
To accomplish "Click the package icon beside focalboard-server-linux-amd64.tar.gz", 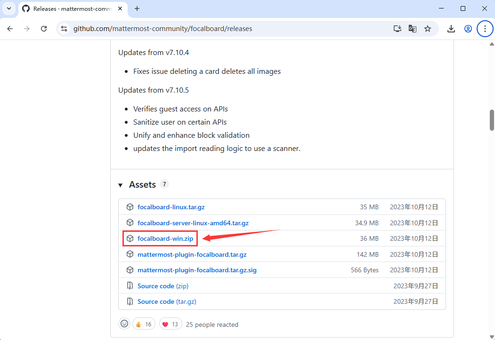I will click(x=130, y=223).
